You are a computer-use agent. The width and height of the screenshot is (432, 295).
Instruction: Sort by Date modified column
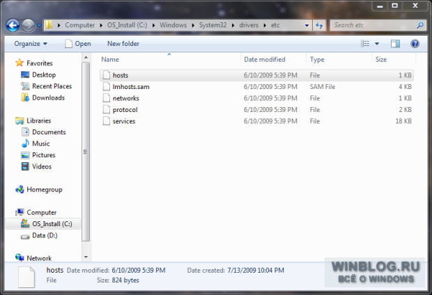273,59
